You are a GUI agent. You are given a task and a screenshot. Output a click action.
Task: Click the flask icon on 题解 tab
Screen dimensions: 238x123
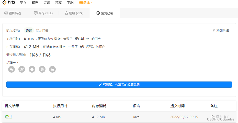coord(66,13)
